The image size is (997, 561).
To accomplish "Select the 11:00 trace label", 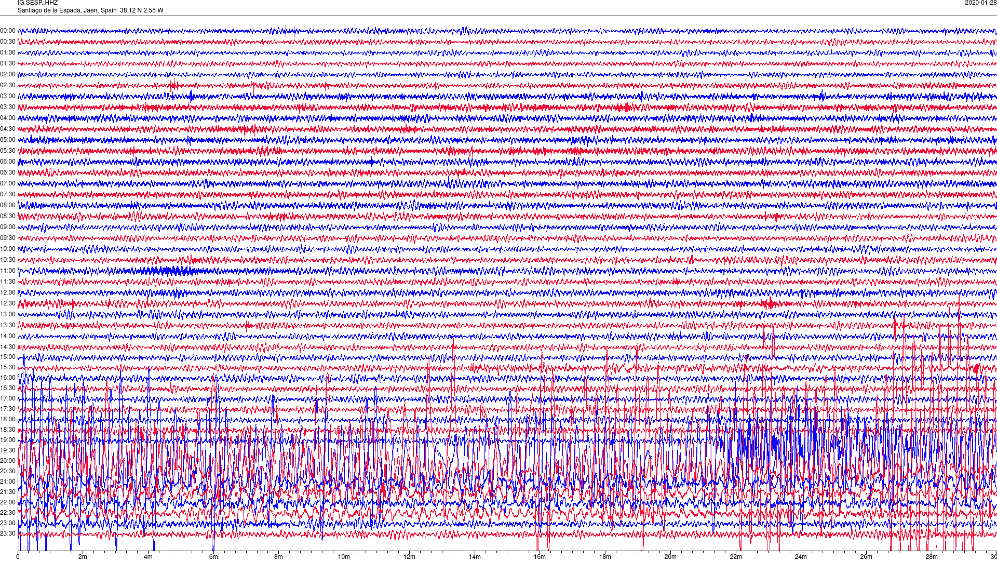I will (x=8, y=271).
